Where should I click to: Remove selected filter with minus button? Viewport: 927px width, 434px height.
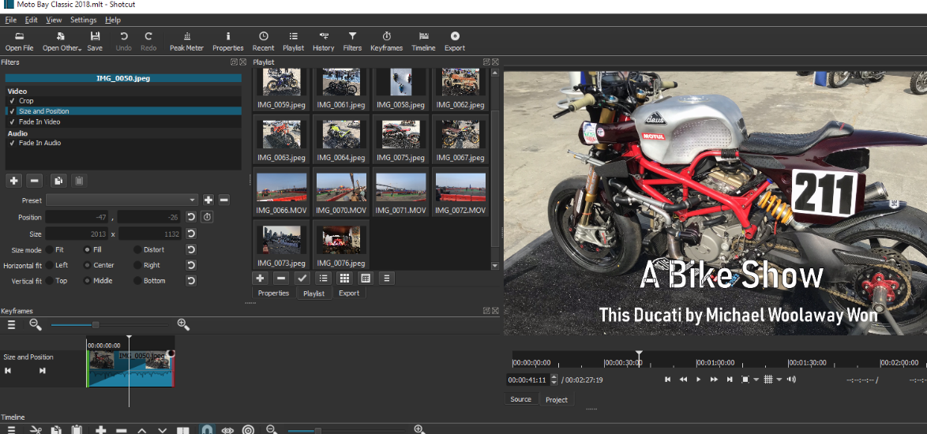tap(34, 181)
